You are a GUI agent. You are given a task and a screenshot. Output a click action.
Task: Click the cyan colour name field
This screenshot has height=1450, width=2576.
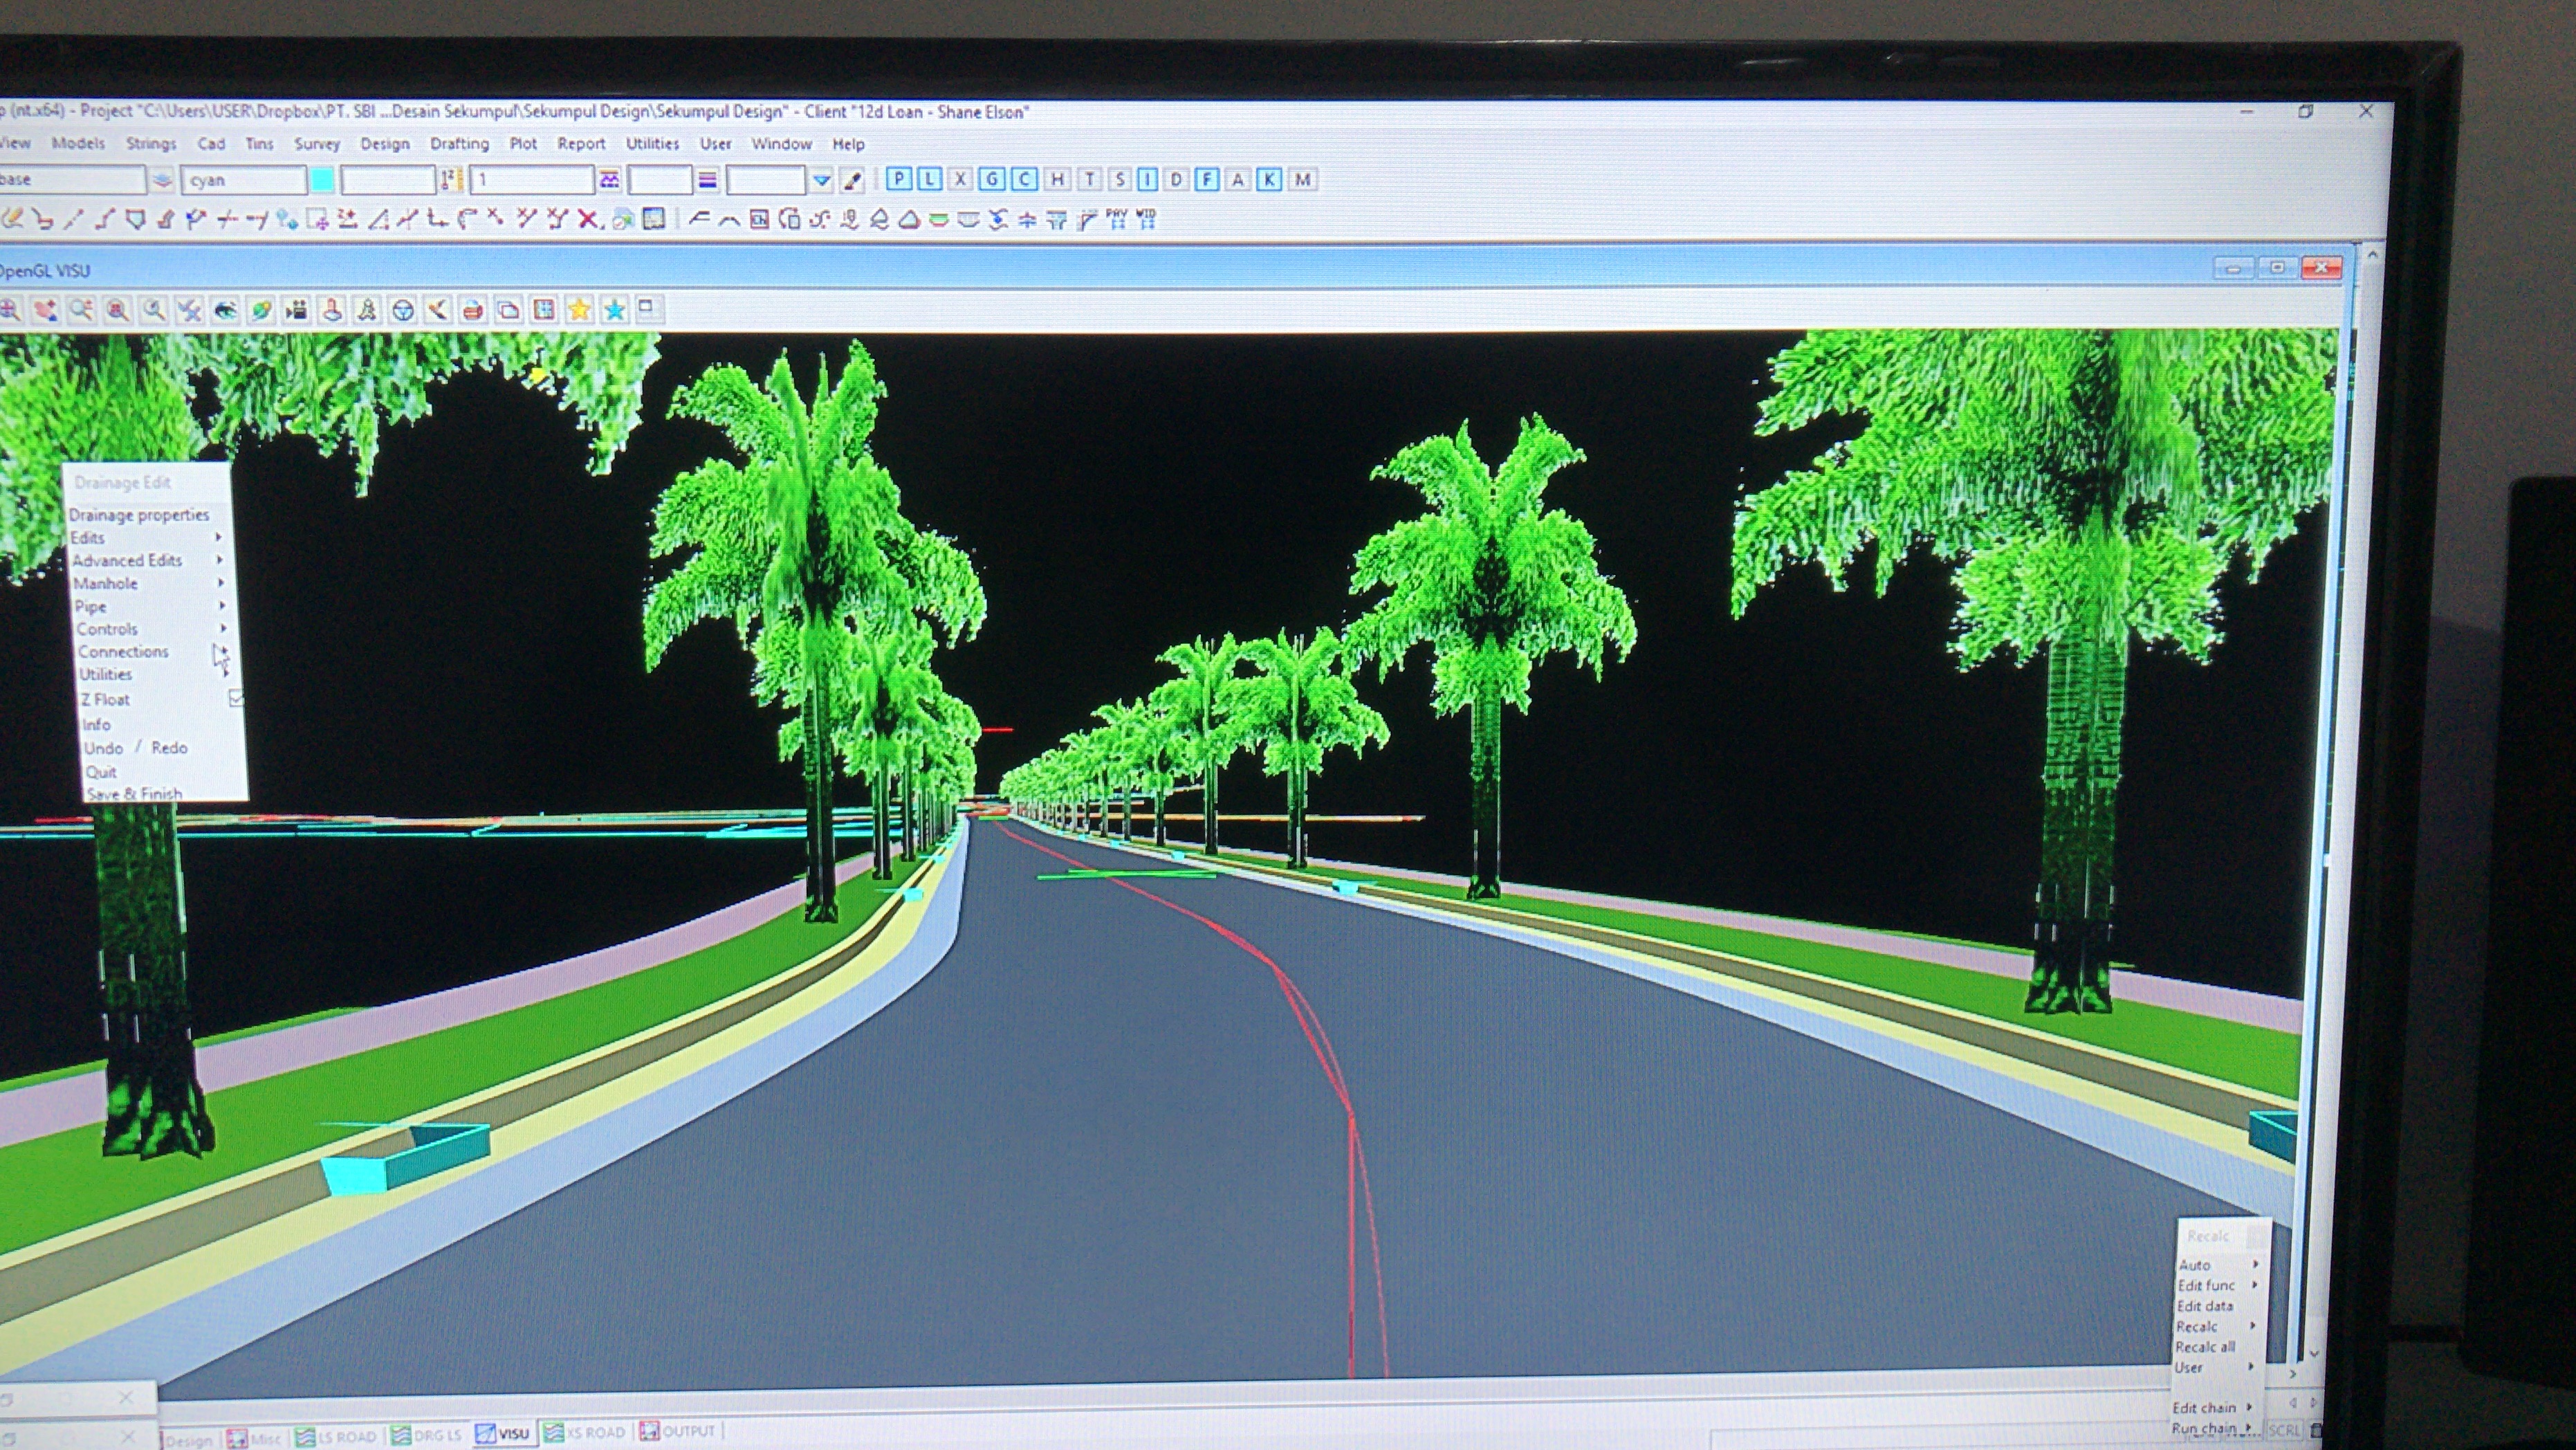coord(243,180)
